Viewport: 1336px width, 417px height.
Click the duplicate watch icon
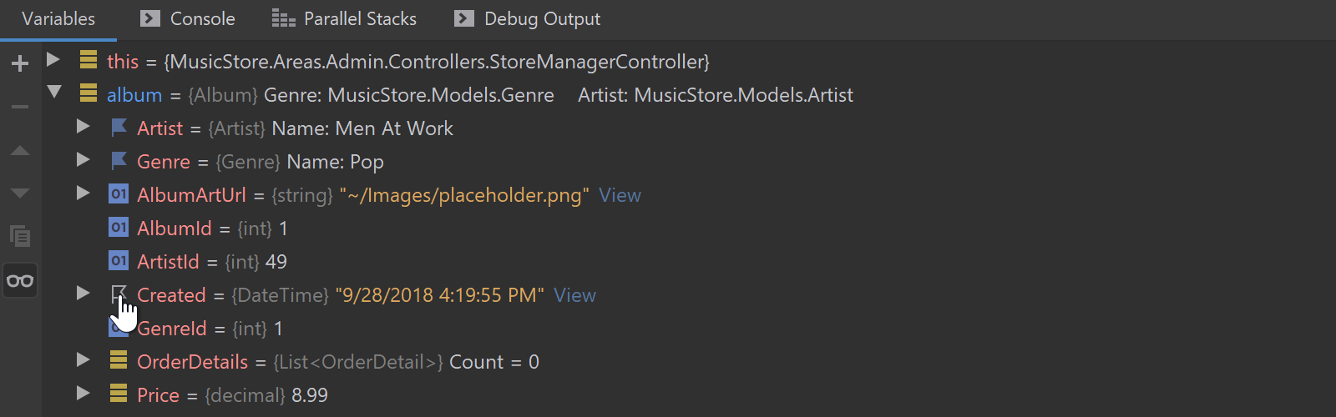pos(20,236)
